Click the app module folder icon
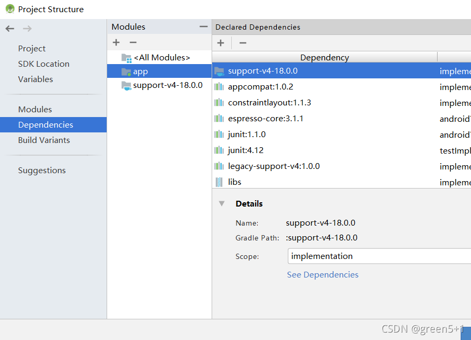Viewport: 471px width, 340px height. pyautogui.click(x=126, y=71)
